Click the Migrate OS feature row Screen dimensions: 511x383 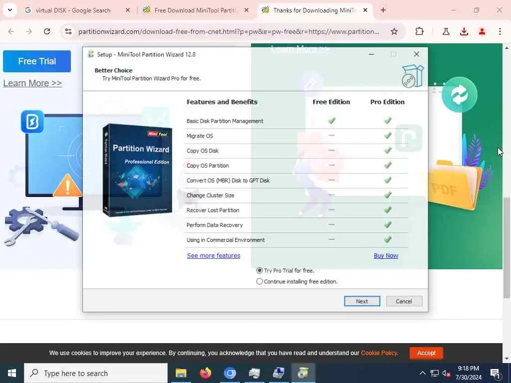coord(296,136)
